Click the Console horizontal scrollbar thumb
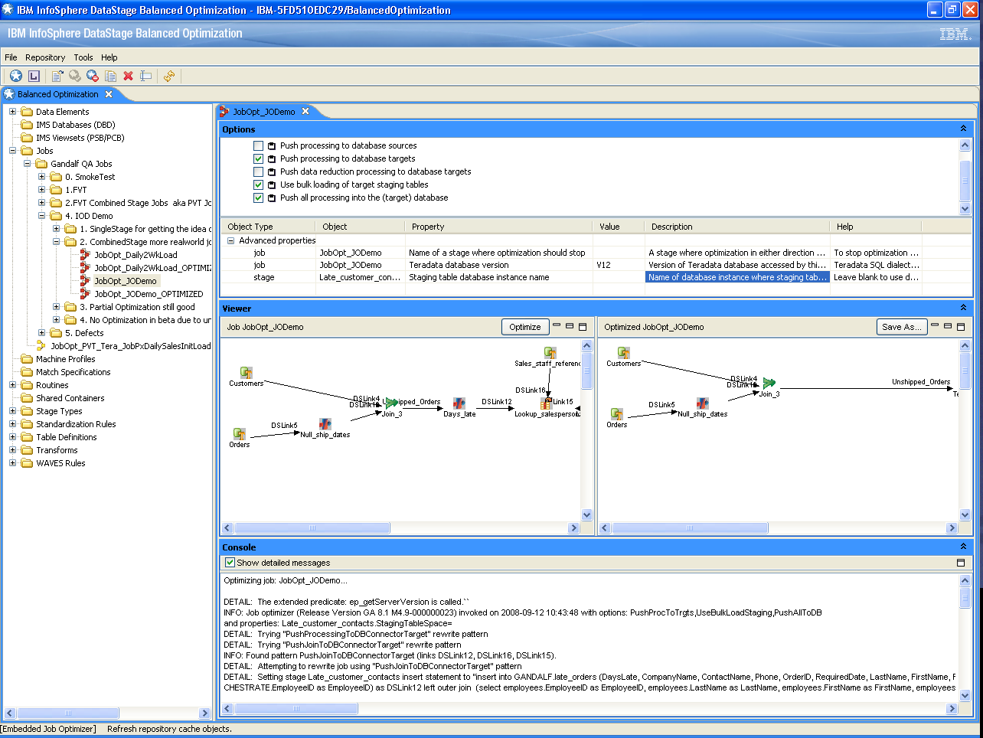The image size is (983, 738). click(296, 709)
